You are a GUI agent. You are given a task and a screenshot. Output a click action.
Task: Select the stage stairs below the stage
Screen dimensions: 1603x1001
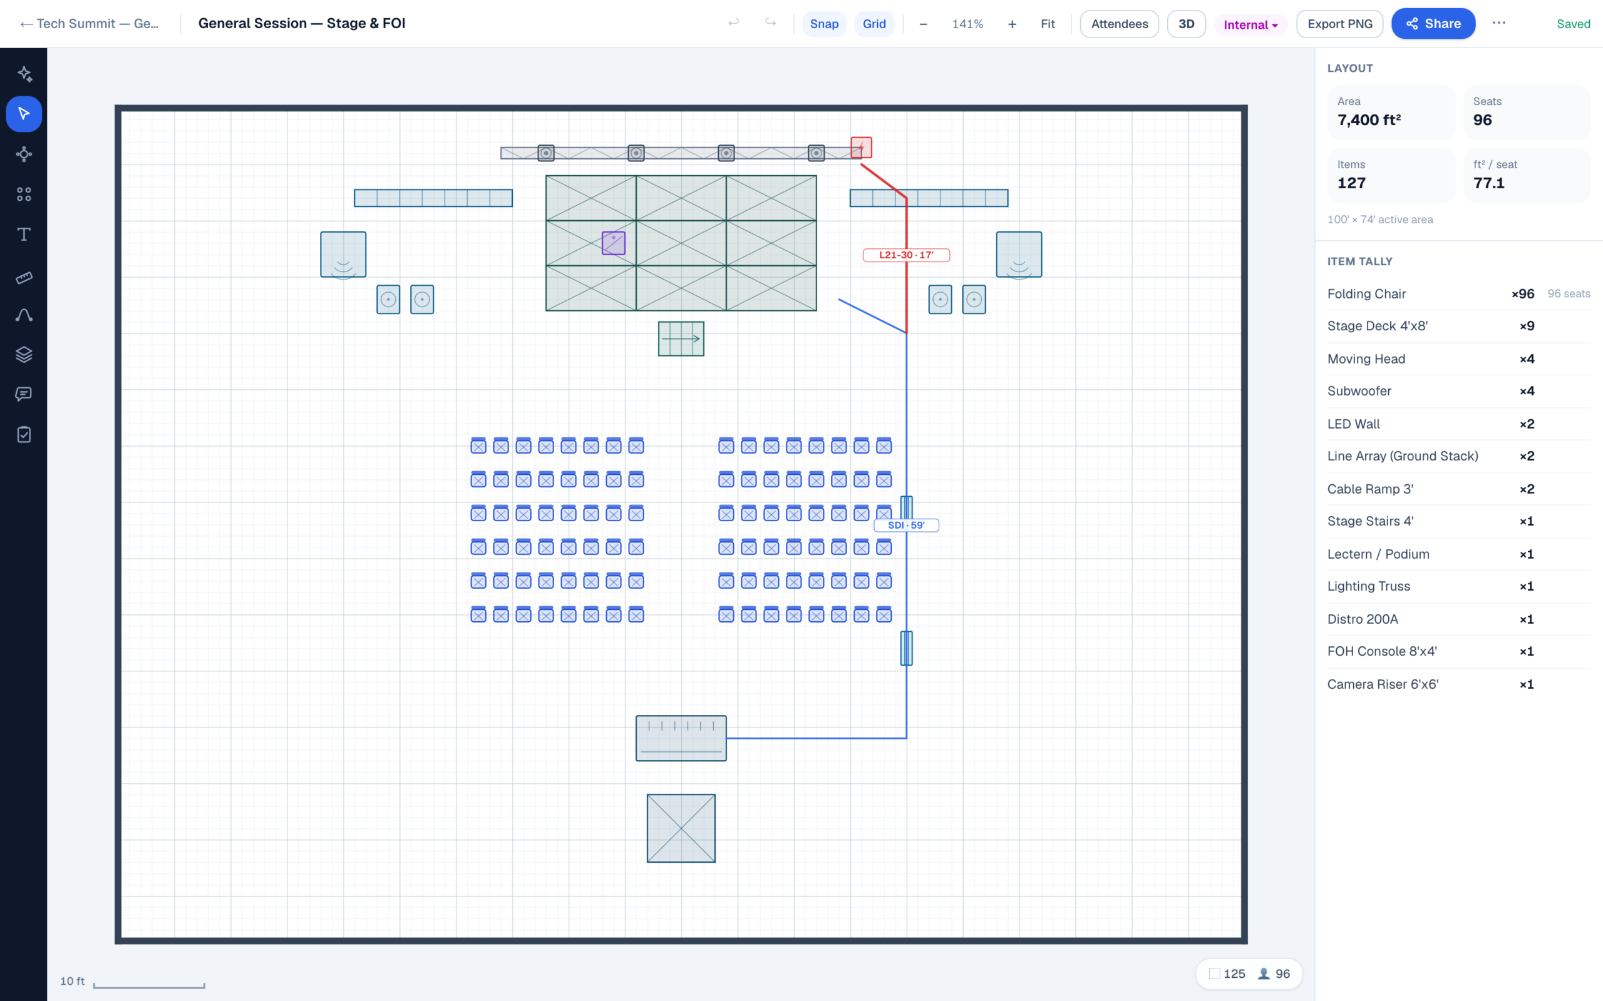click(681, 339)
